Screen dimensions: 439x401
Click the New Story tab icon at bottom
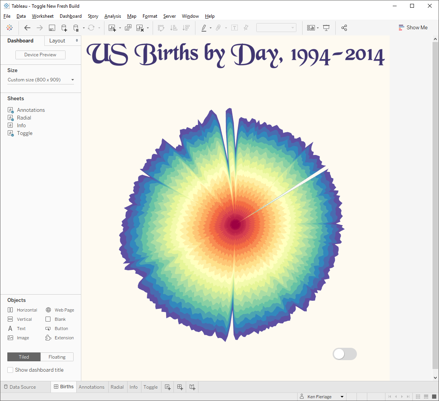tap(192, 387)
